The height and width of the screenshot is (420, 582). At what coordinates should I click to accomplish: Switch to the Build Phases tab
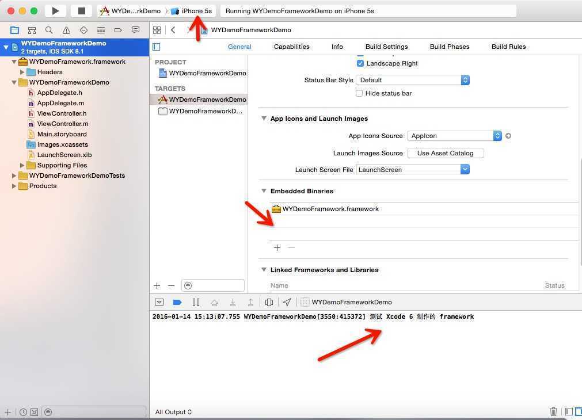point(450,47)
